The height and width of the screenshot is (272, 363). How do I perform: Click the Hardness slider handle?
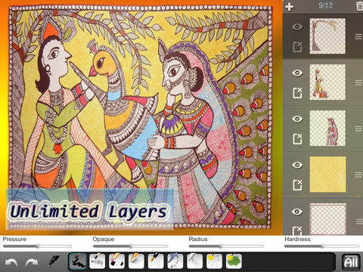pyautogui.click(x=322, y=246)
